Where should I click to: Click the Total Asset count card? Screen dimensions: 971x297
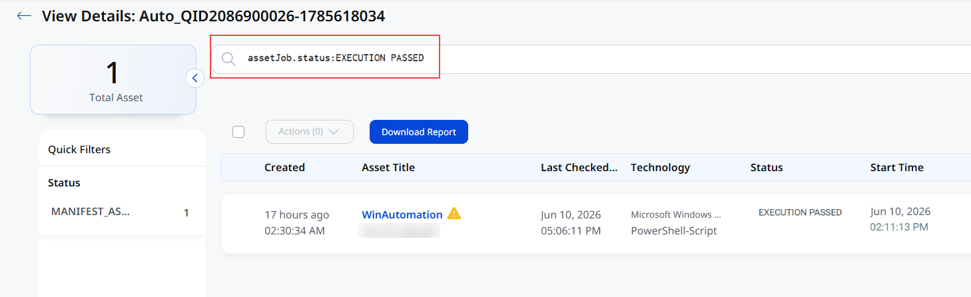click(113, 79)
